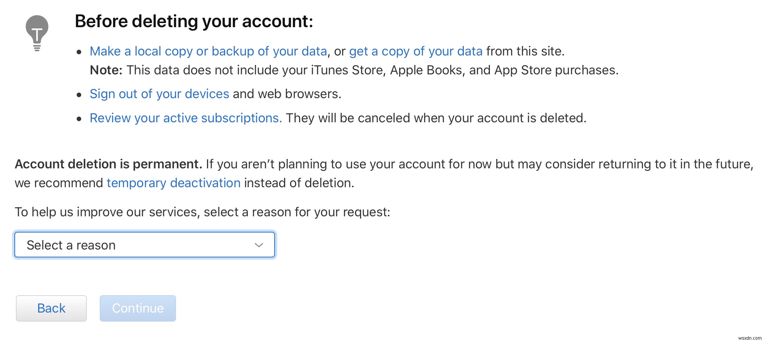Click the disabled Continue button
Image resolution: width=766 pixels, height=342 pixels.
(137, 308)
